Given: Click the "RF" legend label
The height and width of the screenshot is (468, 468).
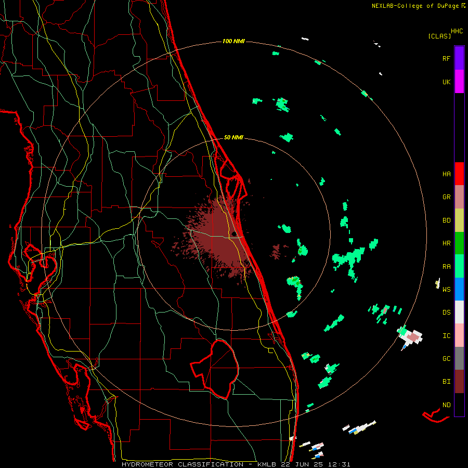Looking at the screenshot, I should click(446, 58).
